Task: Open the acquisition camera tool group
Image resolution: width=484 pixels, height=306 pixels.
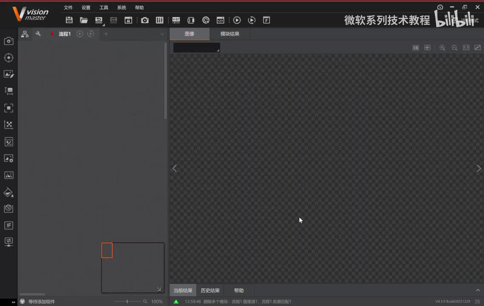Action: tap(9, 41)
